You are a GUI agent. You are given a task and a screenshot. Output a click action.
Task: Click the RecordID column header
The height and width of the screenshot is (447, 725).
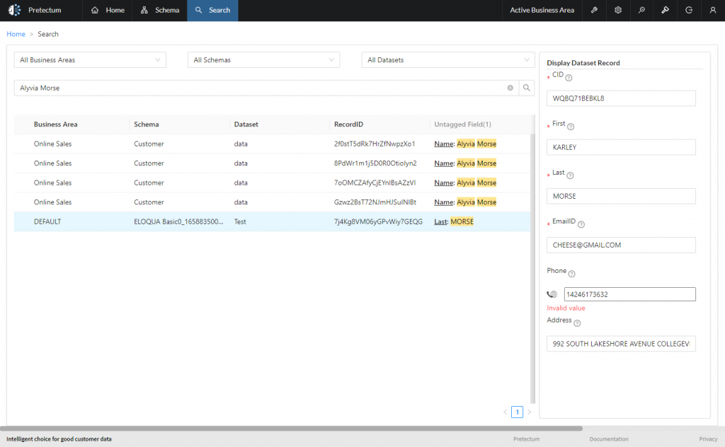tap(348, 124)
